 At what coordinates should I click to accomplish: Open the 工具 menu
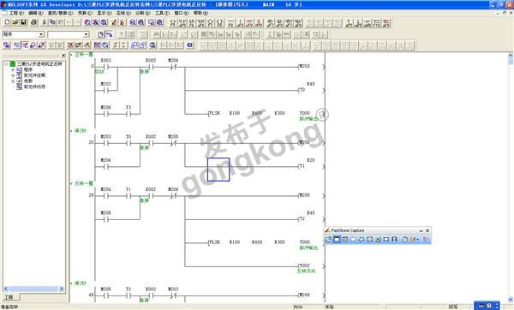[x=162, y=13]
